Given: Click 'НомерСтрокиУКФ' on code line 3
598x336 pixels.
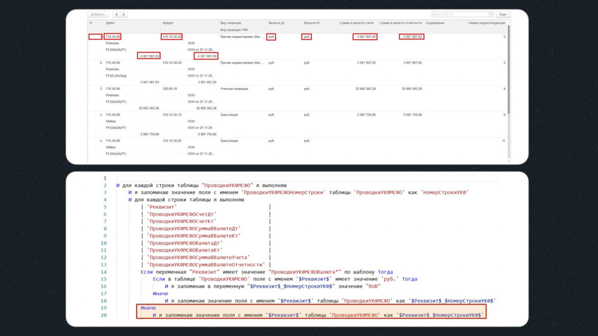Looking at the screenshot, I should 444,192.
